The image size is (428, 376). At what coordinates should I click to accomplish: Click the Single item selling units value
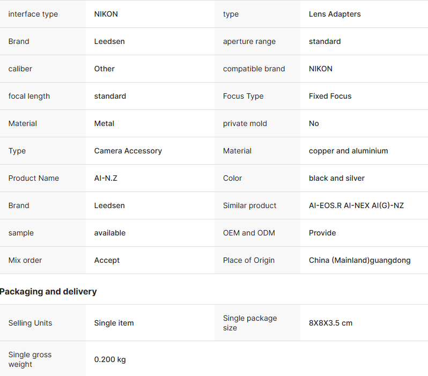[114, 323]
